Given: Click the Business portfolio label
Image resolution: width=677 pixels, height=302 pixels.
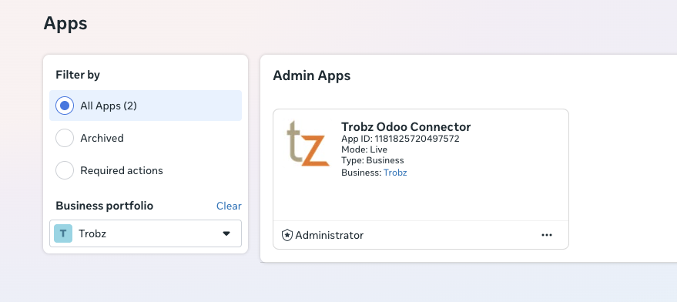Looking at the screenshot, I should pos(105,206).
